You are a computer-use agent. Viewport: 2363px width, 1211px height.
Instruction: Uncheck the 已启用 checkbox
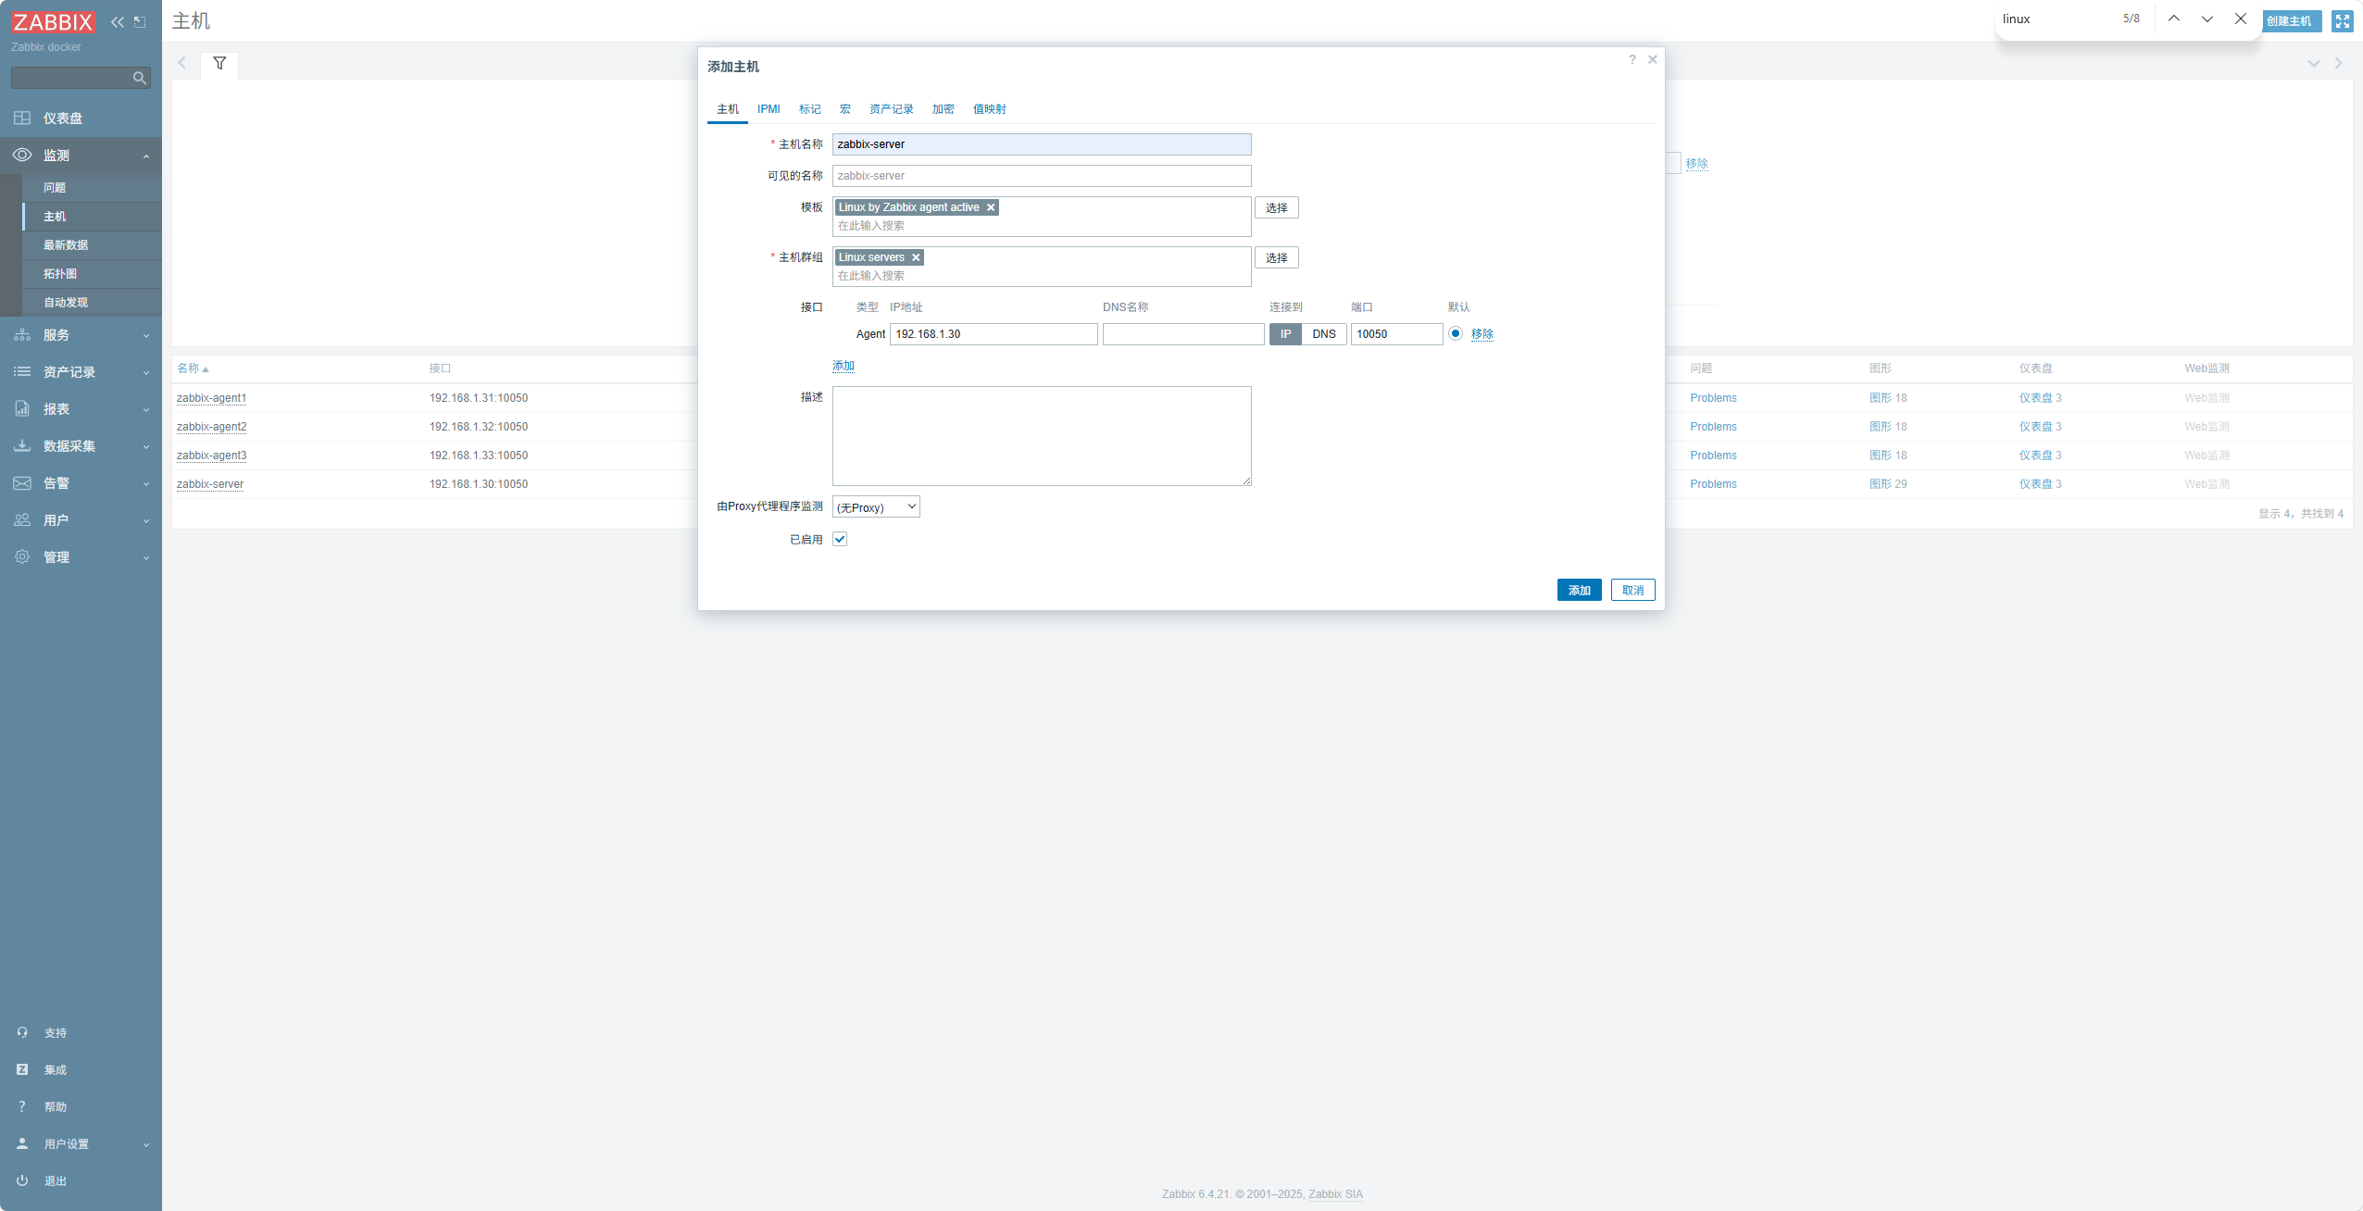pyautogui.click(x=840, y=540)
